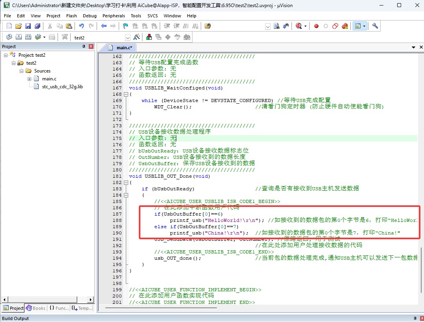Select the Project panel tab

tap(13, 308)
